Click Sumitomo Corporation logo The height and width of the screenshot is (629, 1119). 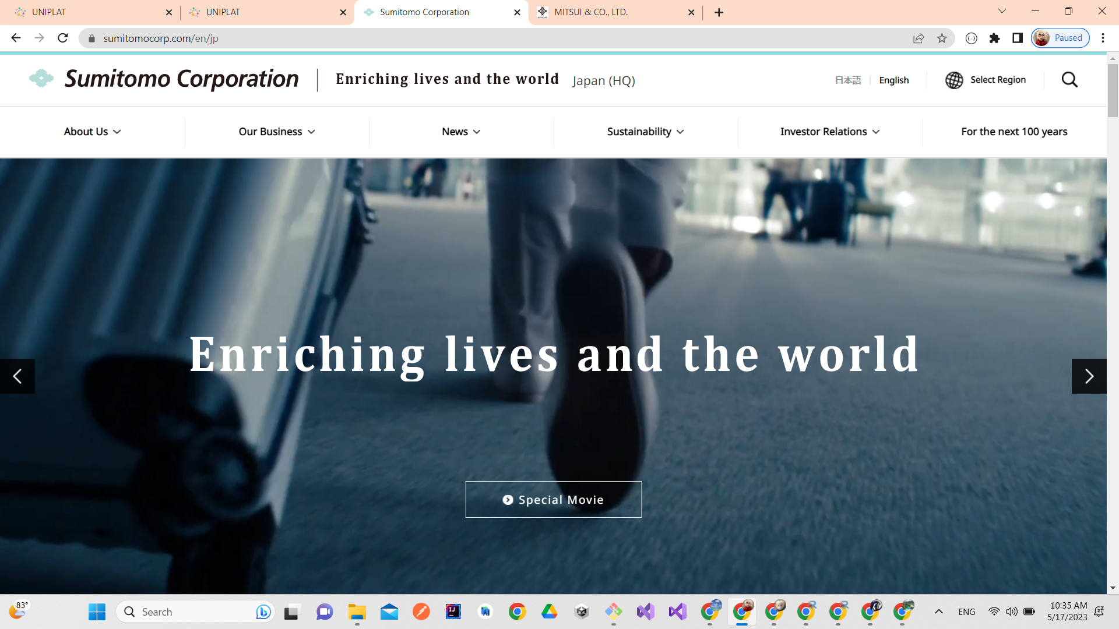(164, 79)
